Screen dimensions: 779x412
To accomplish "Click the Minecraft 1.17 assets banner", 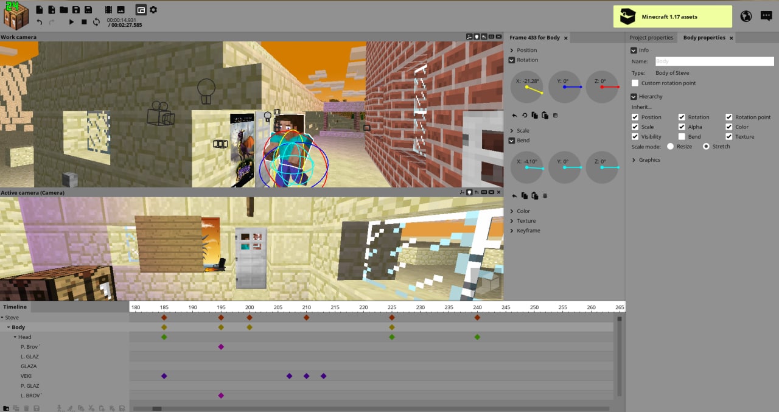I will (672, 16).
